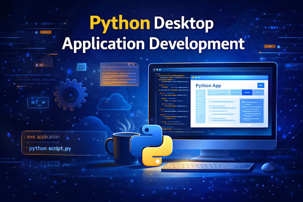This screenshot has width=303, height=202.
Task: Click the yellow "Python" headline word
Action: [120, 23]
